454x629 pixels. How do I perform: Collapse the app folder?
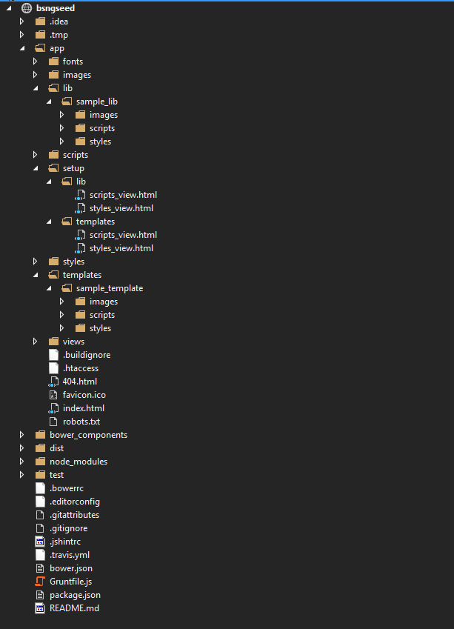(21, 47)
